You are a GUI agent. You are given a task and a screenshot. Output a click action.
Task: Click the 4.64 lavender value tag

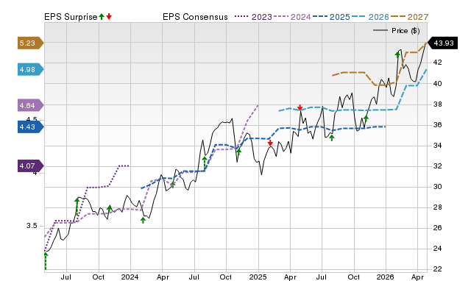coord(31,105)
